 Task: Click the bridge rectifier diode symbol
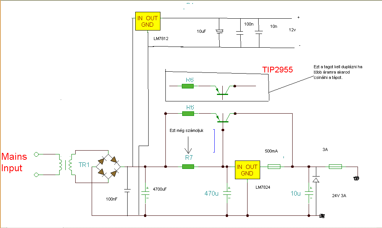click(108, 167)
